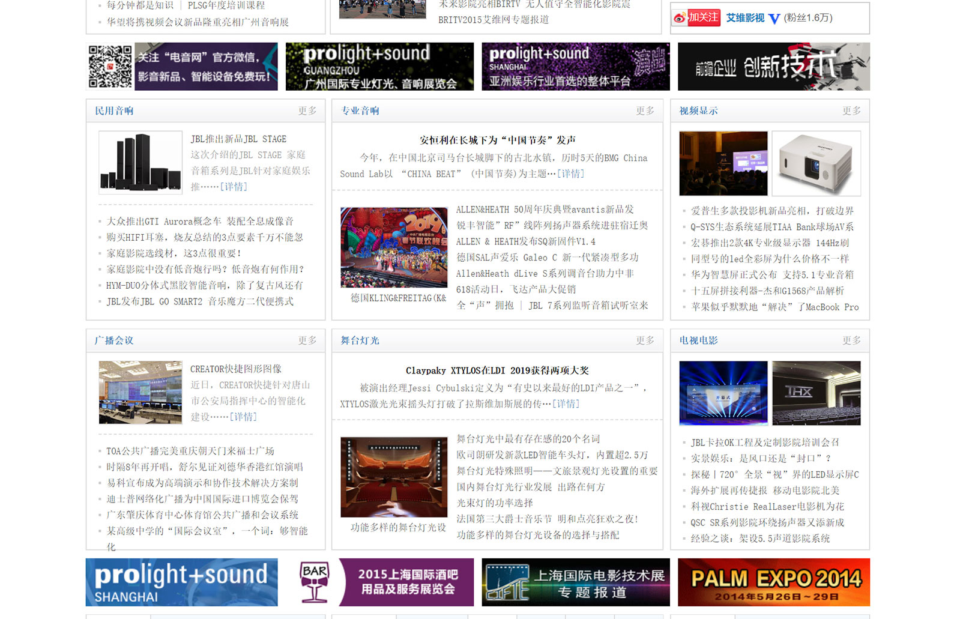
Task: Open the 2015上海国际酒吧 expo banner
Action: pos(386,582)
